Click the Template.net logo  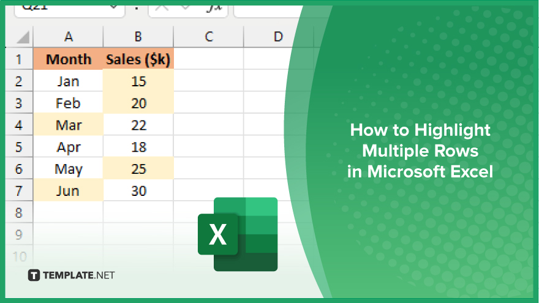coord(71,275)
